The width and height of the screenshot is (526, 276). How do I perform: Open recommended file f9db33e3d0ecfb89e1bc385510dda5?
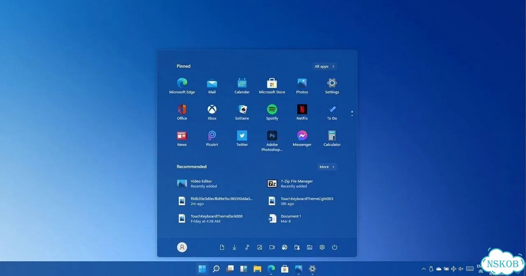tap(216, 201)
